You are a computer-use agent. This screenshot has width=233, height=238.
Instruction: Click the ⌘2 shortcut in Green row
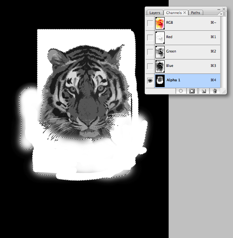click(x=213, y=51)
